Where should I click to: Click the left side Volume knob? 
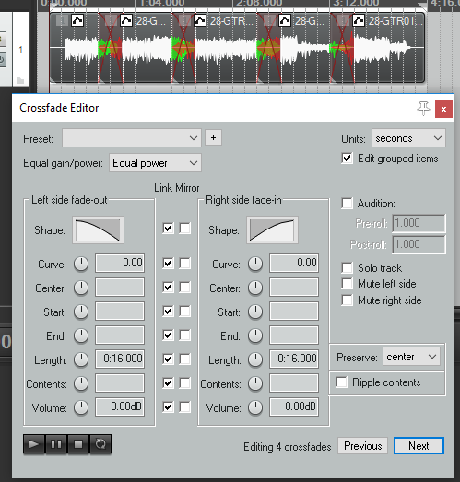[81, 407]
